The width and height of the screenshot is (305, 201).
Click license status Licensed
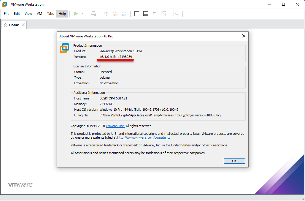pyautogui.click(x=105, y=72)
